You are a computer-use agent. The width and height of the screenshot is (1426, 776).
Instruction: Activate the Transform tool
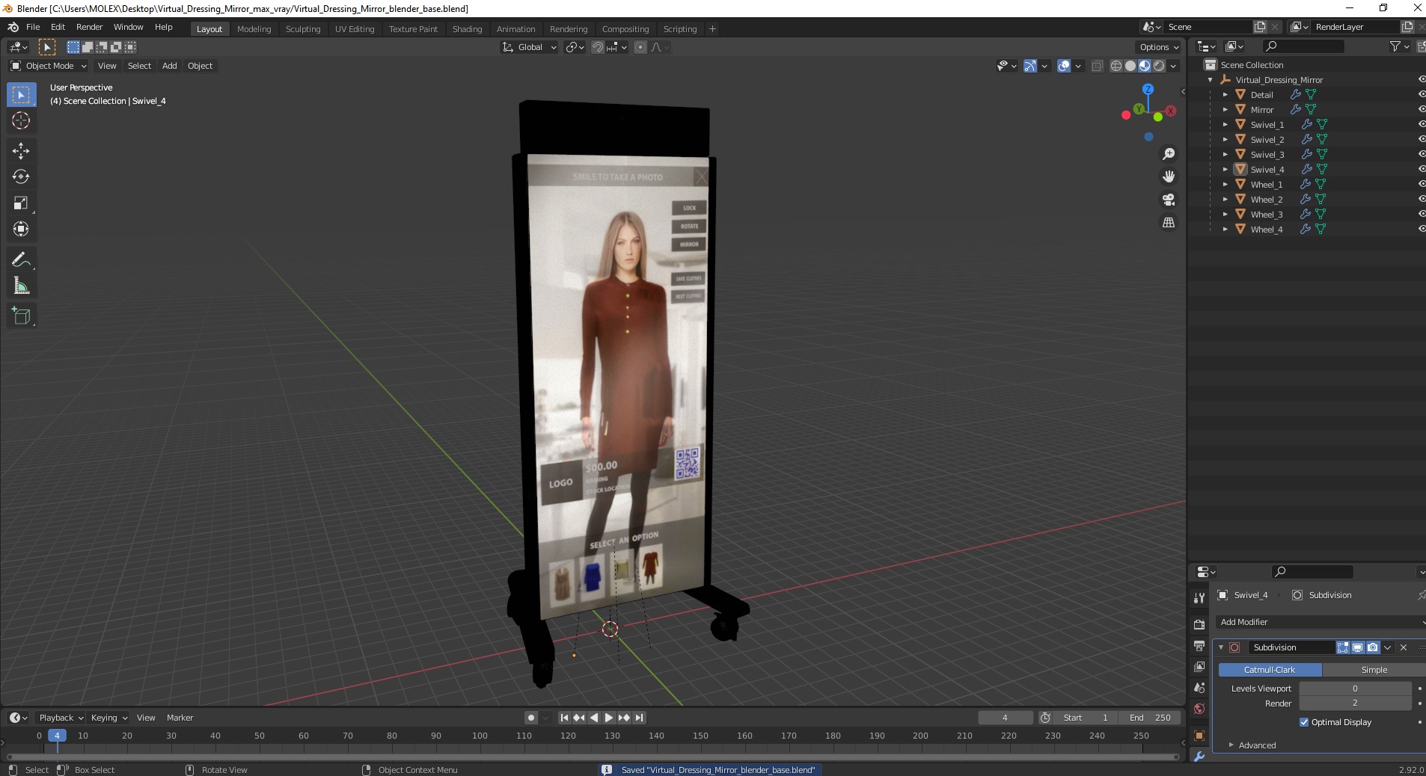point(21,230)
